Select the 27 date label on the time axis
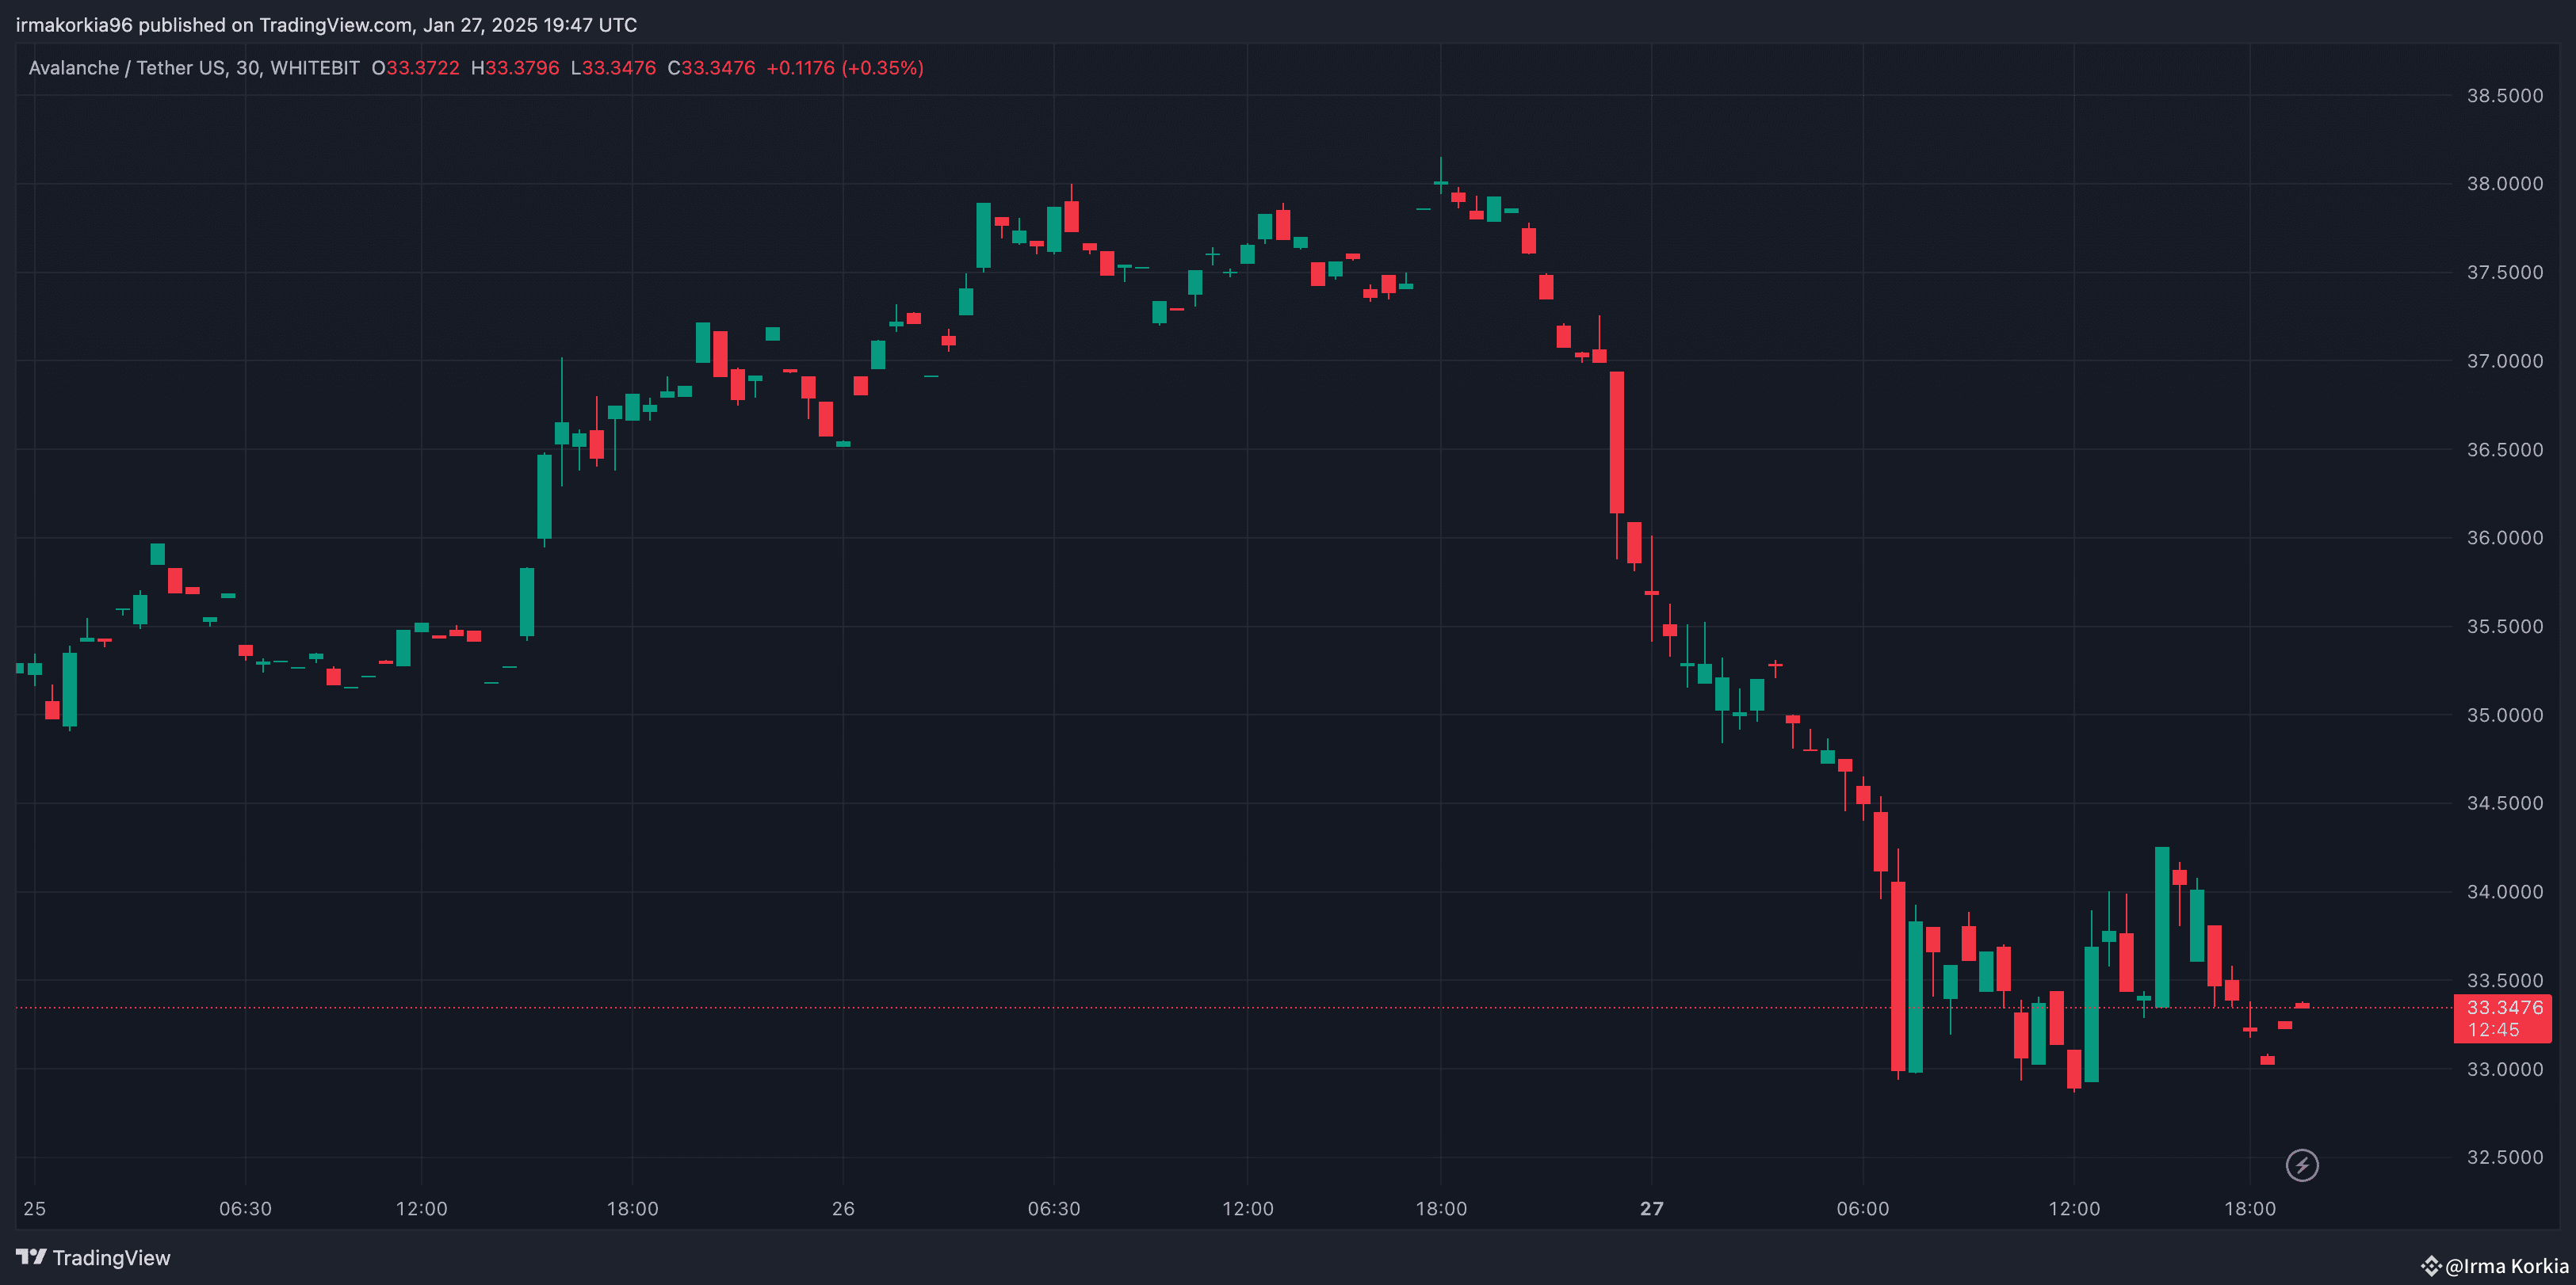Image resolution: width=2576 pixels, height=1285 pixels. (x=1651, y=1208)
